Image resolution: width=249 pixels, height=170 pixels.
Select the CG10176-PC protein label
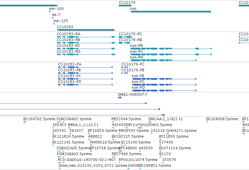133,64
